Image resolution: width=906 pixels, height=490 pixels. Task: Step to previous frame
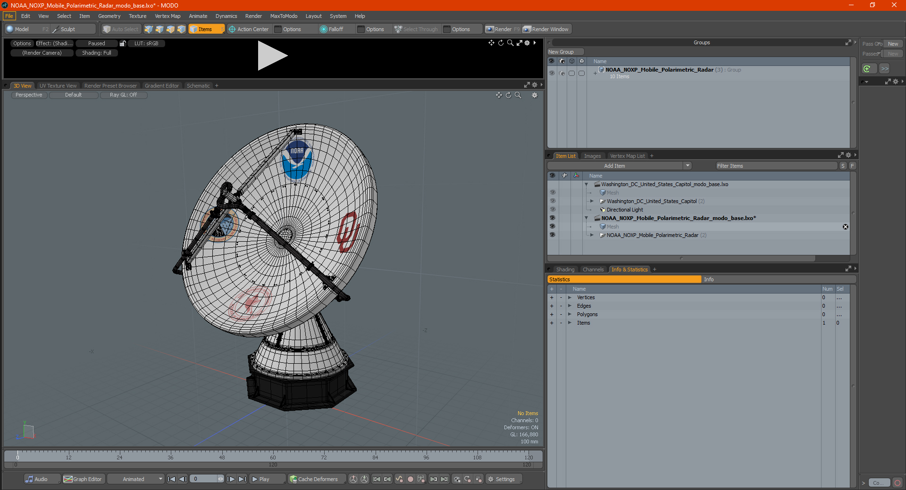tap(183, 479)
